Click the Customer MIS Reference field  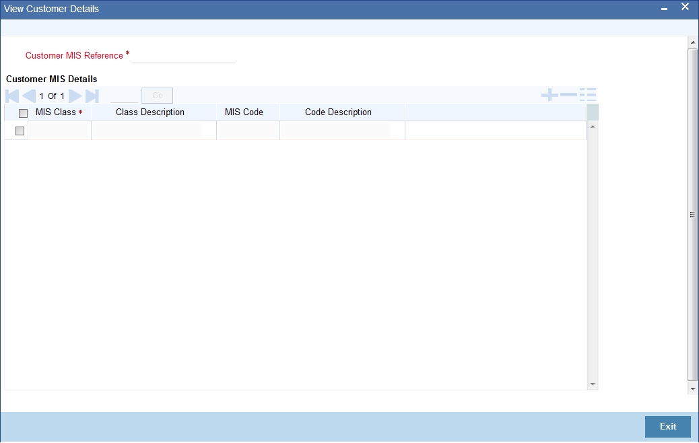[x=183, y=56]
